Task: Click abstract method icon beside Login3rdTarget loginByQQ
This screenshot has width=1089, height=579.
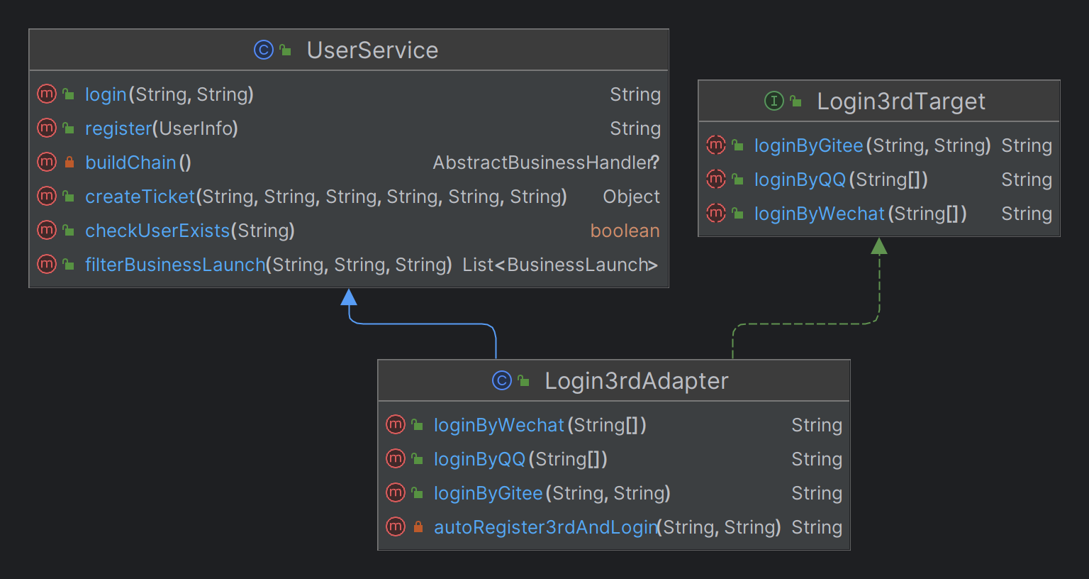Action: coord(716,179)
